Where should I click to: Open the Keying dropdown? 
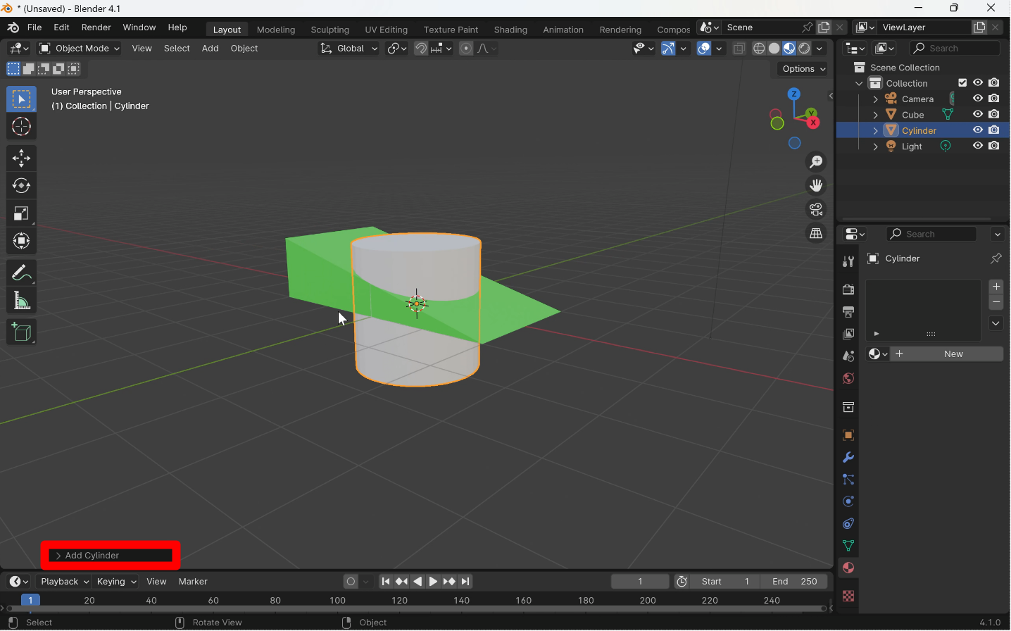(x=116, y=582)
